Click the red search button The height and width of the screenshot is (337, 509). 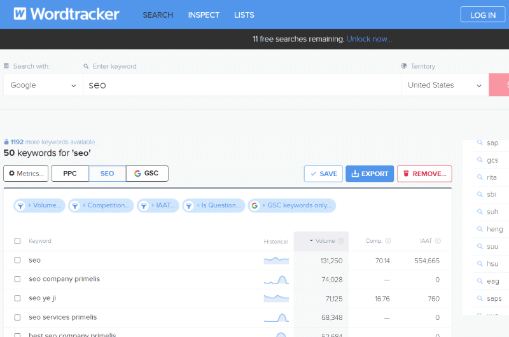pos(499,85)
